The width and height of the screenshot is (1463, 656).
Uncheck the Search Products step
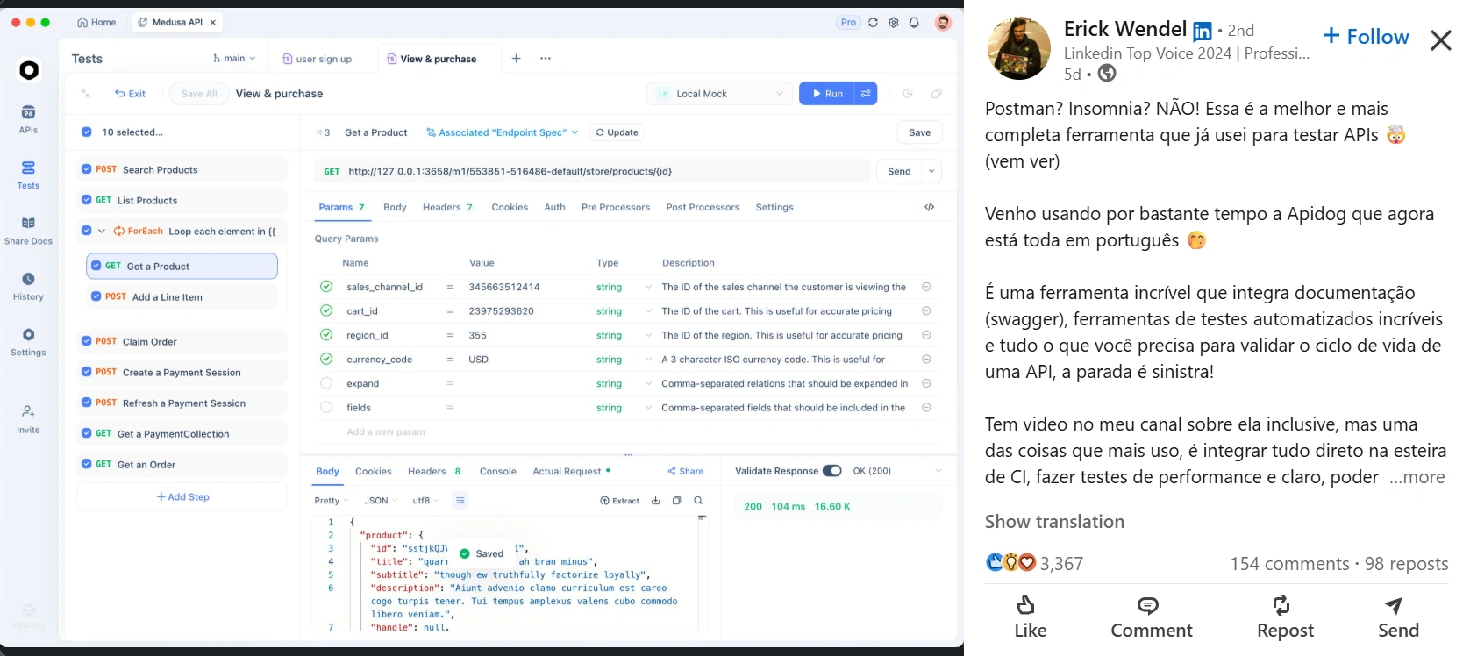pyautogui.click(x=86, y=169)
